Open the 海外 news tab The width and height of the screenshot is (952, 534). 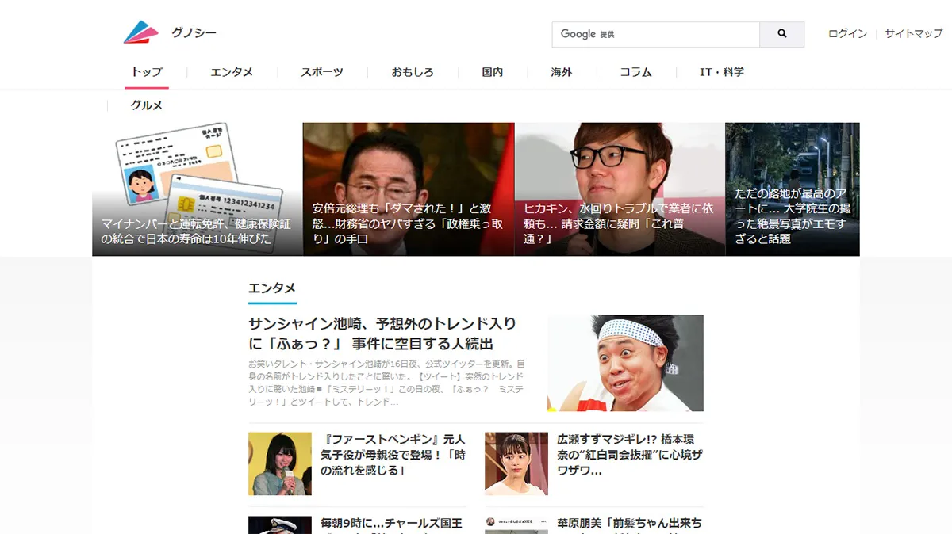tap(561, 72)
